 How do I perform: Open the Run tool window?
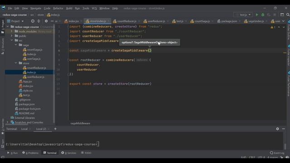point(12,153)
